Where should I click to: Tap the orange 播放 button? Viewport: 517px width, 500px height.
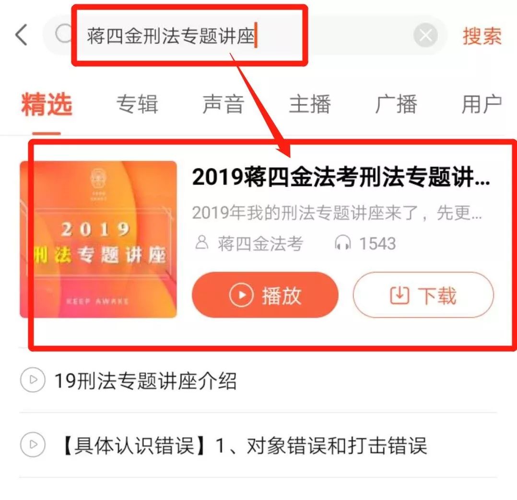(x=265, y=295)
